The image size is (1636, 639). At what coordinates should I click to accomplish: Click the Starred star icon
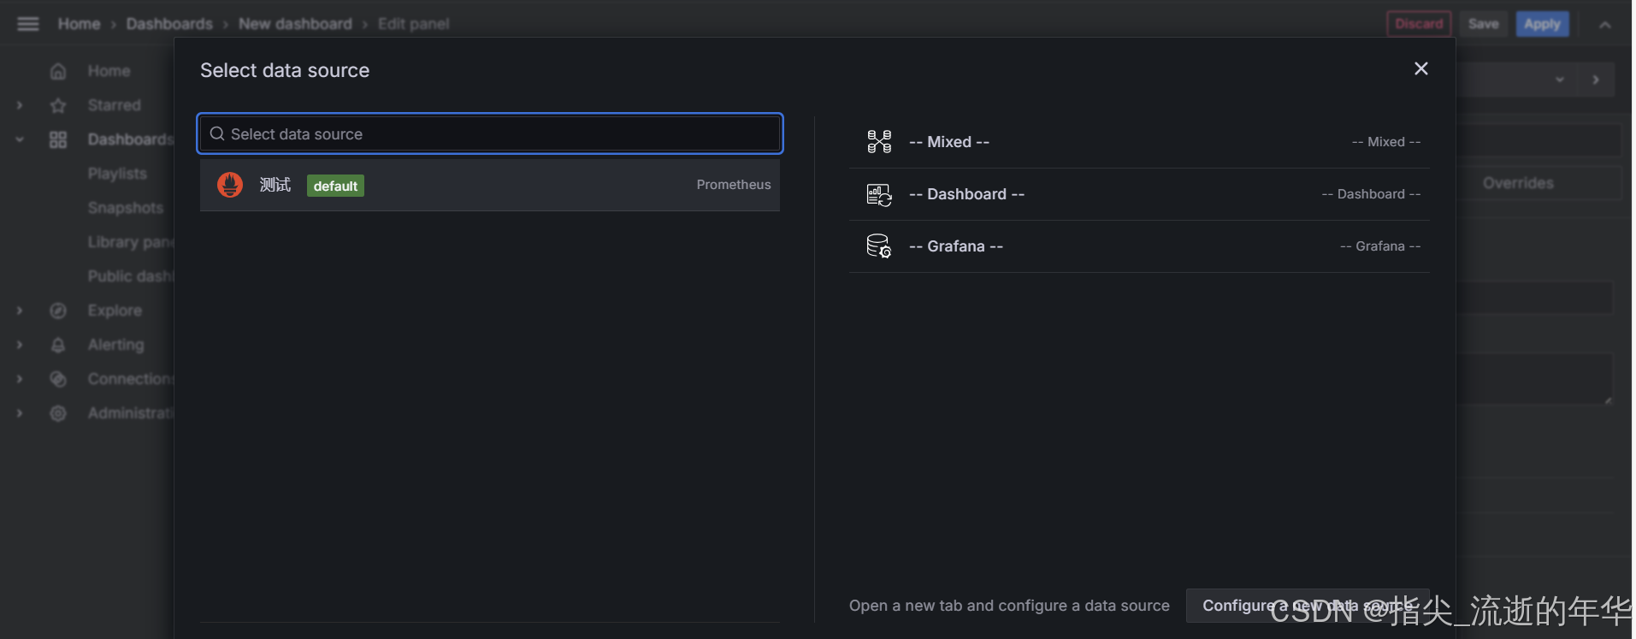pyautogui.click(x=58, y=105)
